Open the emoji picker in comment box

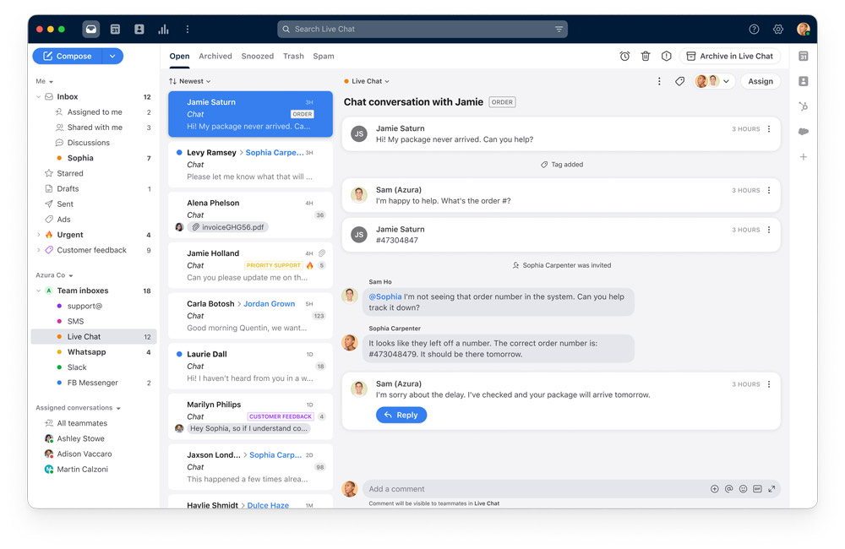click(x=743, y=489)
